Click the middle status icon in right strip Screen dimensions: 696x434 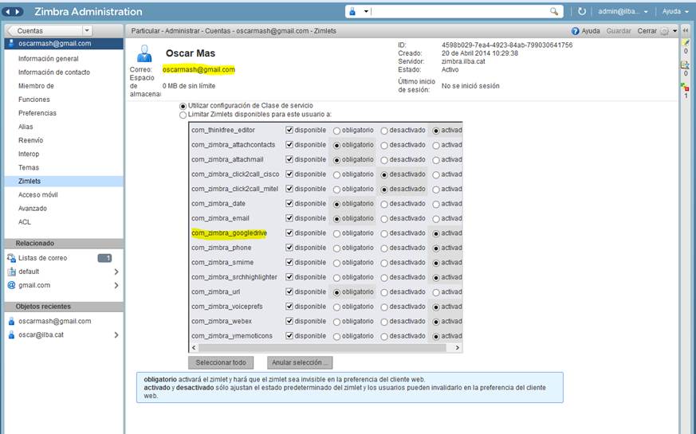[x=686, y=65]
